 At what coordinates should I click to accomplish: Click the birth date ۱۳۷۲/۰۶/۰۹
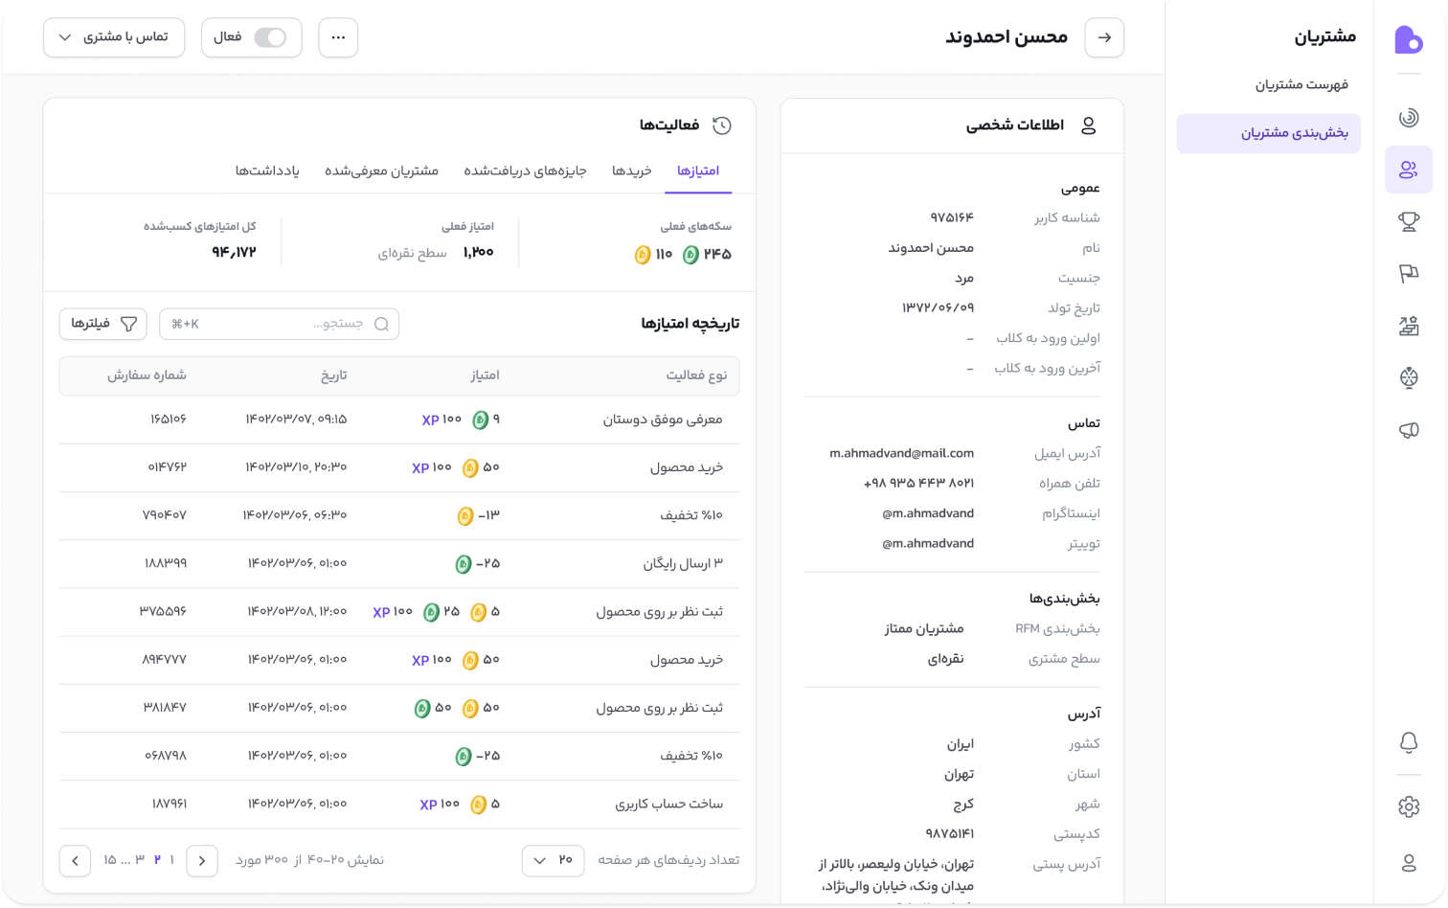(938, 307)
